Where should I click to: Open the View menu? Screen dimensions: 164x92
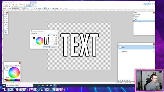pyautogui.click(x=9, y=4)
